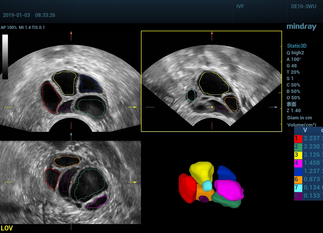Select the IVF exam mode label
Screen dimensions: 323x233
click(x=240, y=7)
